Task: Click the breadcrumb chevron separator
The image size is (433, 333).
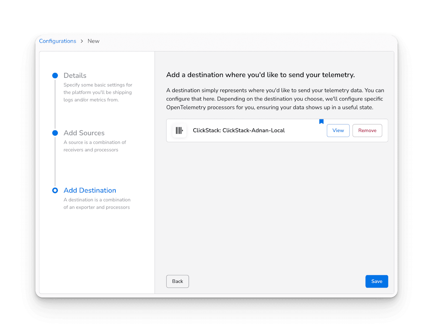Action: pos(82,41)
